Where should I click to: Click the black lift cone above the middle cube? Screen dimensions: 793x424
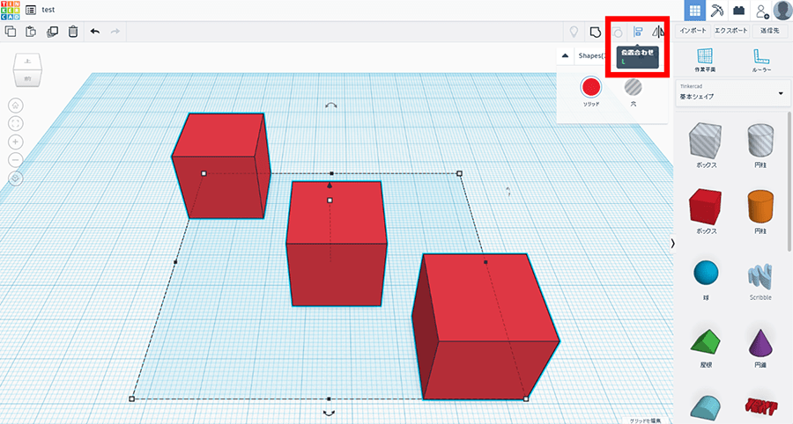(x=330, y=186)
